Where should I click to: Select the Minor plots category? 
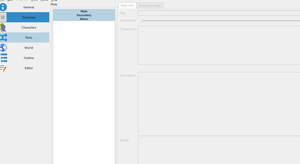(x=84, y=19)
